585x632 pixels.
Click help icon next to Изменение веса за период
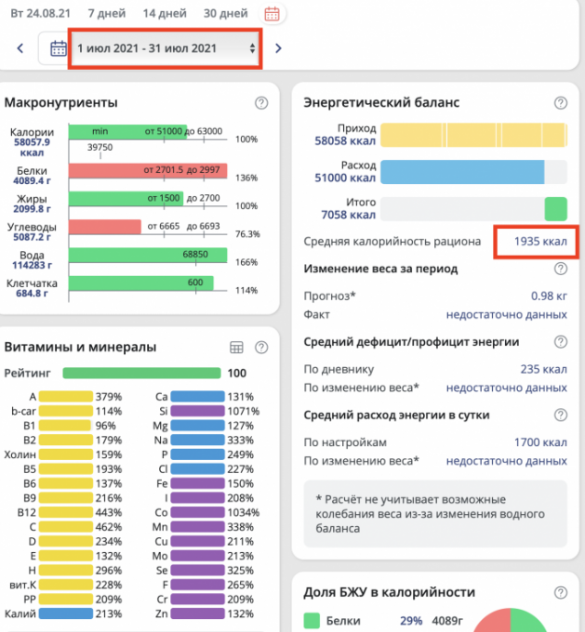point(560,269)
